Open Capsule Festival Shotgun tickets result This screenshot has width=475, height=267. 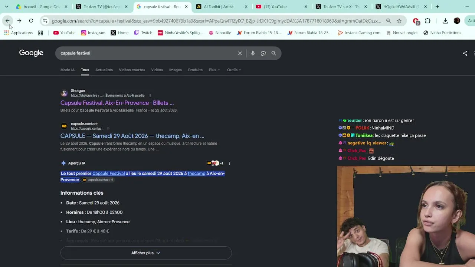pos(117,103)
